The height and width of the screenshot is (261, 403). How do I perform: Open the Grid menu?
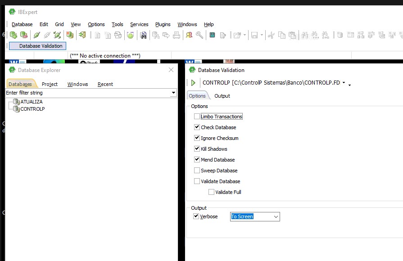(x=59, y=24)
